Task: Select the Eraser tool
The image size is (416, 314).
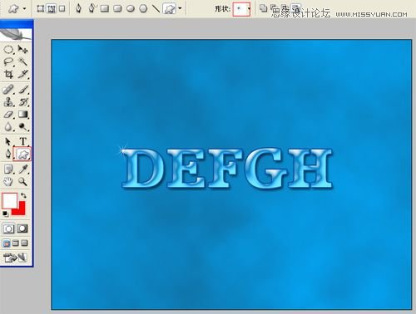Action: (8, 115)
